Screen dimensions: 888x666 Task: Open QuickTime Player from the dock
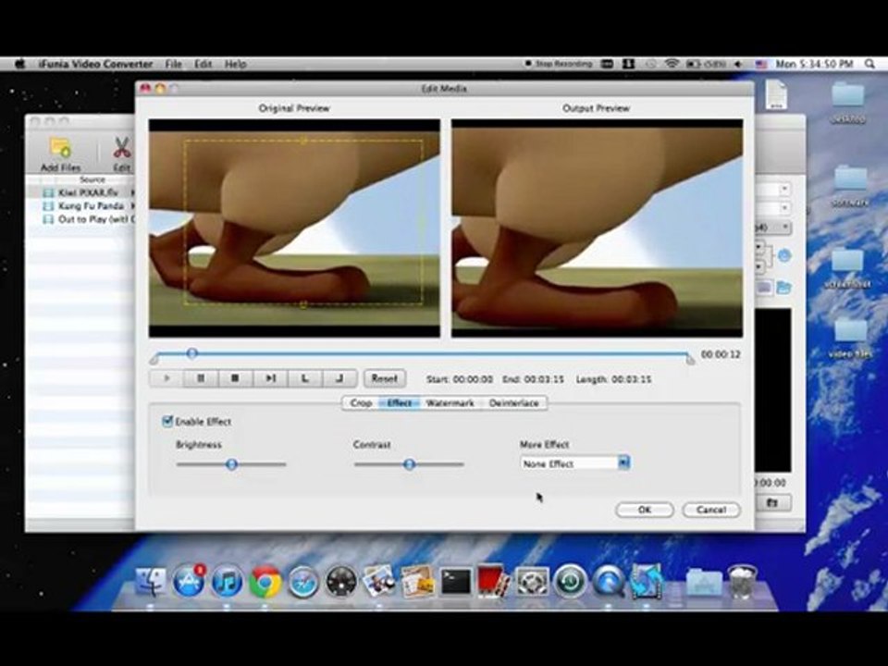coord(609,582)
